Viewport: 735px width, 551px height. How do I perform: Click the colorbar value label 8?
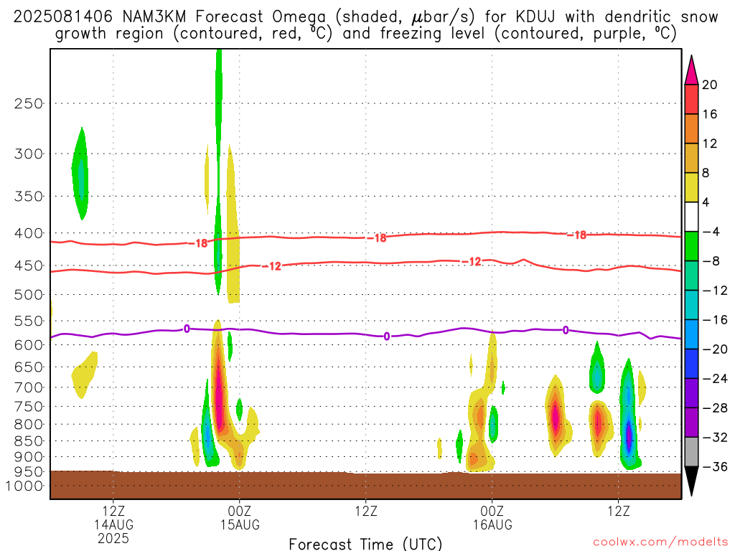pos(706,174)
